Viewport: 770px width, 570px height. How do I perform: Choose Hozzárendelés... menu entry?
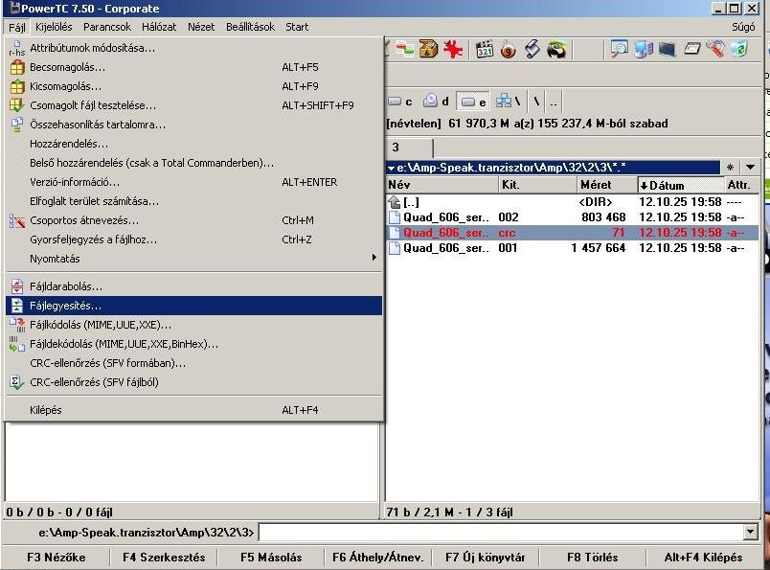coord(194,144)
